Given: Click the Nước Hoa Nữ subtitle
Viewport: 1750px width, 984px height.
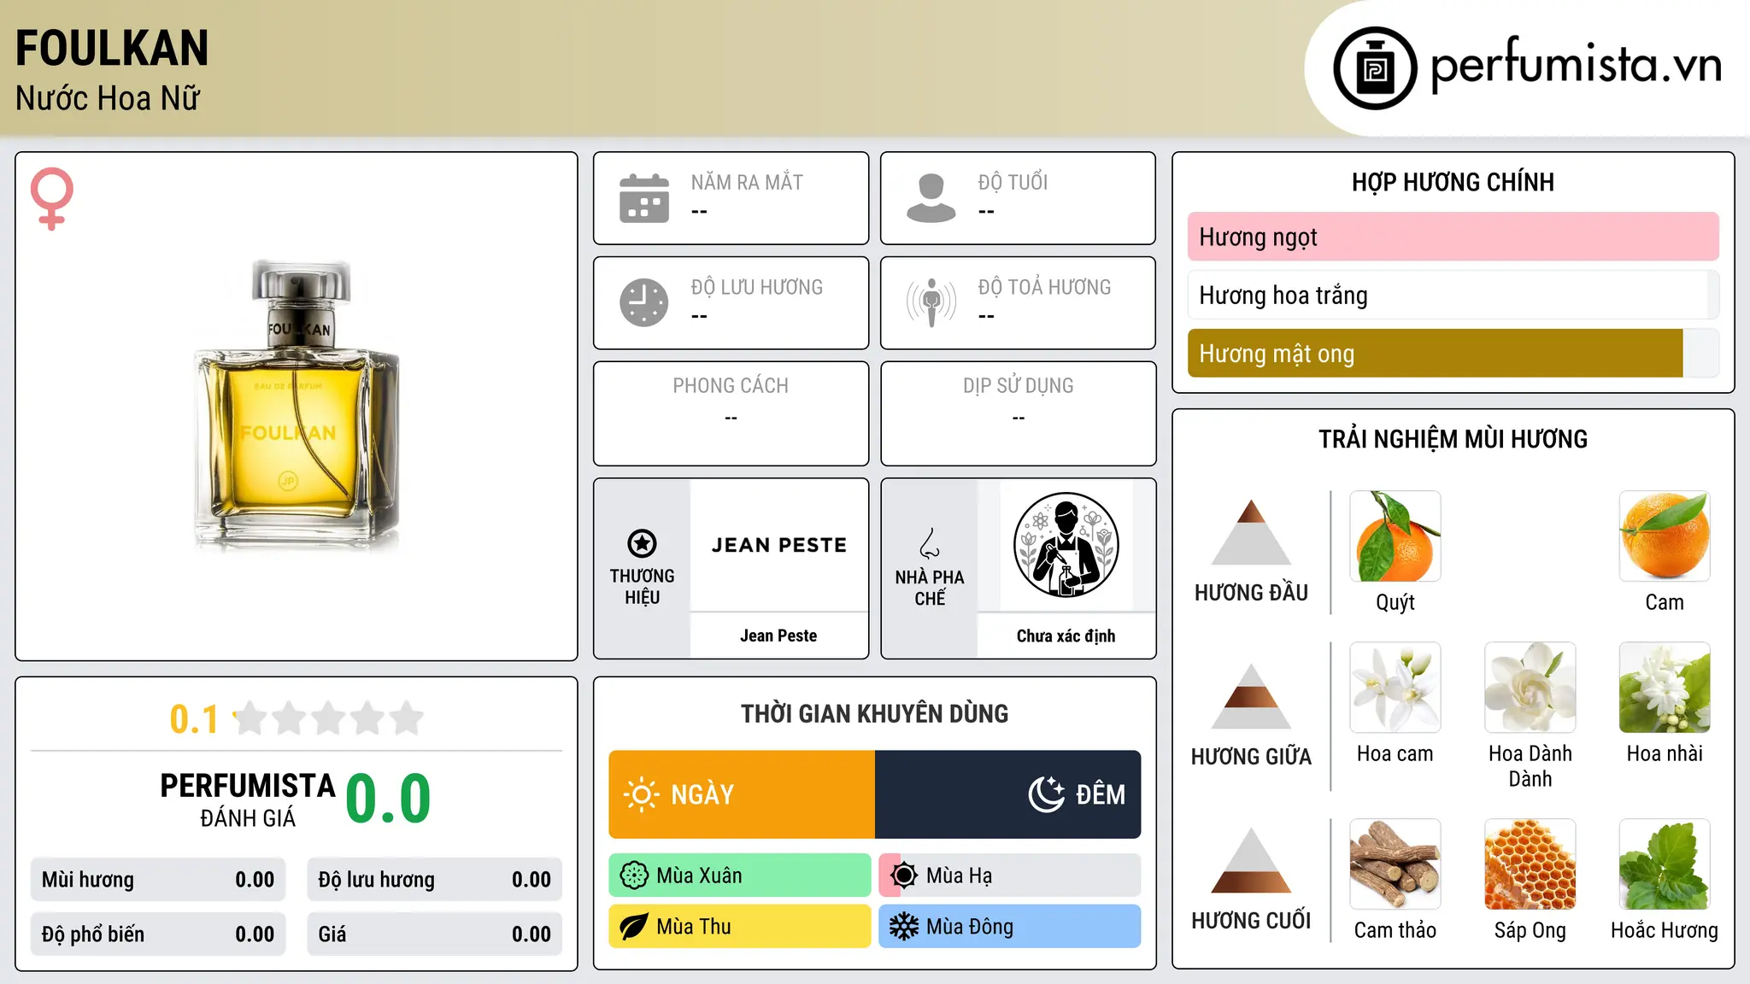Looking at the screenshot, I should click(108, 99).
